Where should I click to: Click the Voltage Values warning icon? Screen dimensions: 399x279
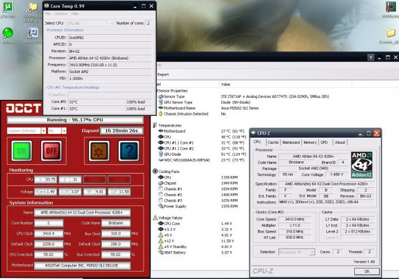(x=155, y=218)
